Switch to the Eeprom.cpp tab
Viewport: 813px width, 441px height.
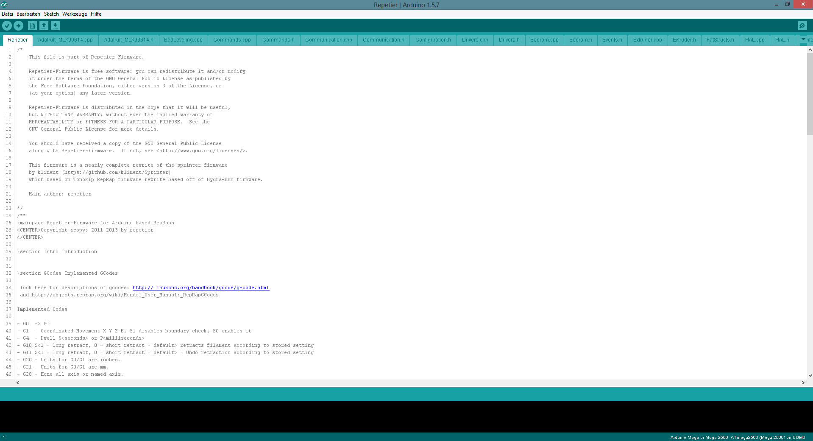point(544,40)
